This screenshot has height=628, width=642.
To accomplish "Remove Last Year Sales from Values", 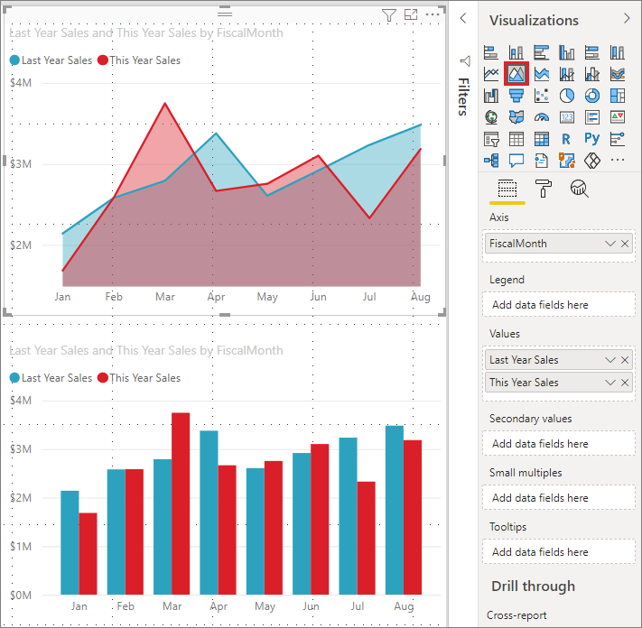I will point(625,360).
